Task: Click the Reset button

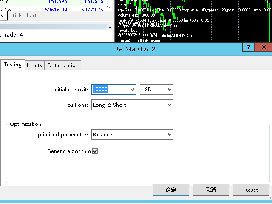Action: (251, 190)
